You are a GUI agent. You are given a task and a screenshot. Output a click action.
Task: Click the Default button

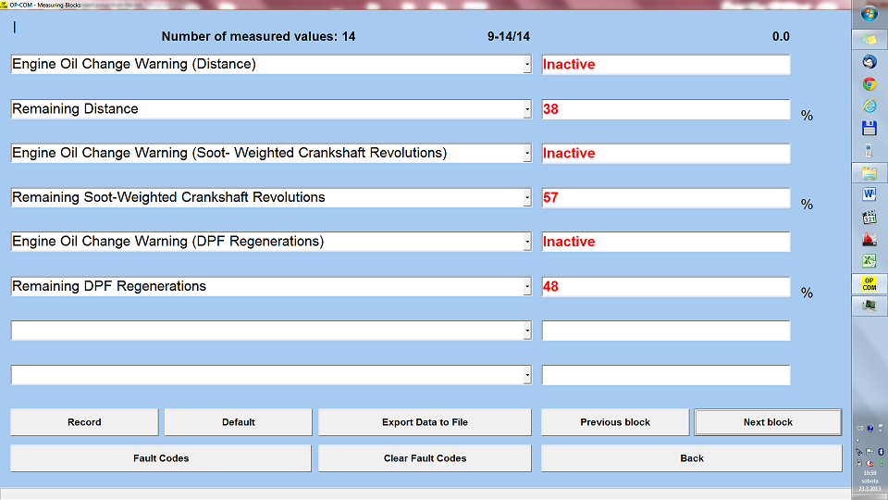click(238, 422)
